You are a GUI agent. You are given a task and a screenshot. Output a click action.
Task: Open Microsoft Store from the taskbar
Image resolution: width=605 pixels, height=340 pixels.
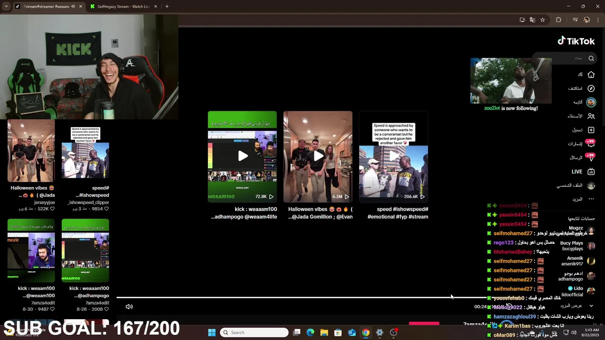click(338, 332)
